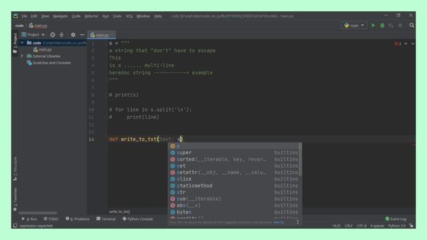This screenshot has height=240, width=427.
Task: Click the project panel horizontal scrollbar
Action: coord(38,213)
